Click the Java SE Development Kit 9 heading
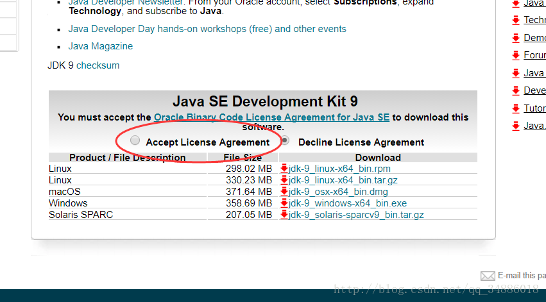546x302 pixels. [x=265, y=101]
